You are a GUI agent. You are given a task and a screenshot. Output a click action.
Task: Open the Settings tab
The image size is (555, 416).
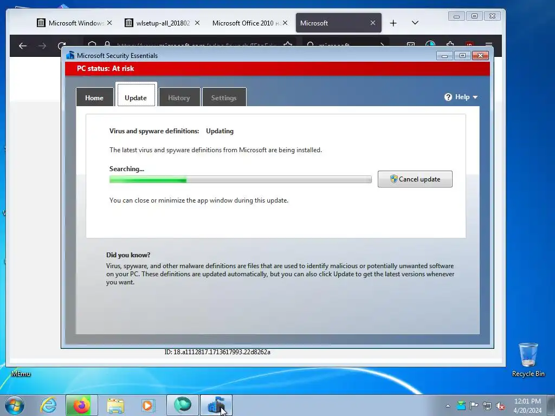224,97
